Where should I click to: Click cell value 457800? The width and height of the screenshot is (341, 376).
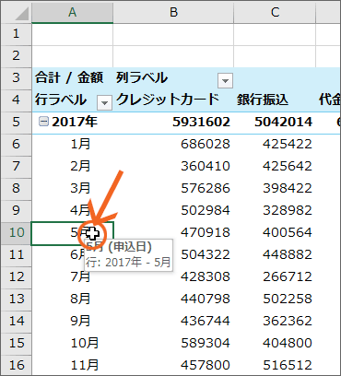[206, 365]
